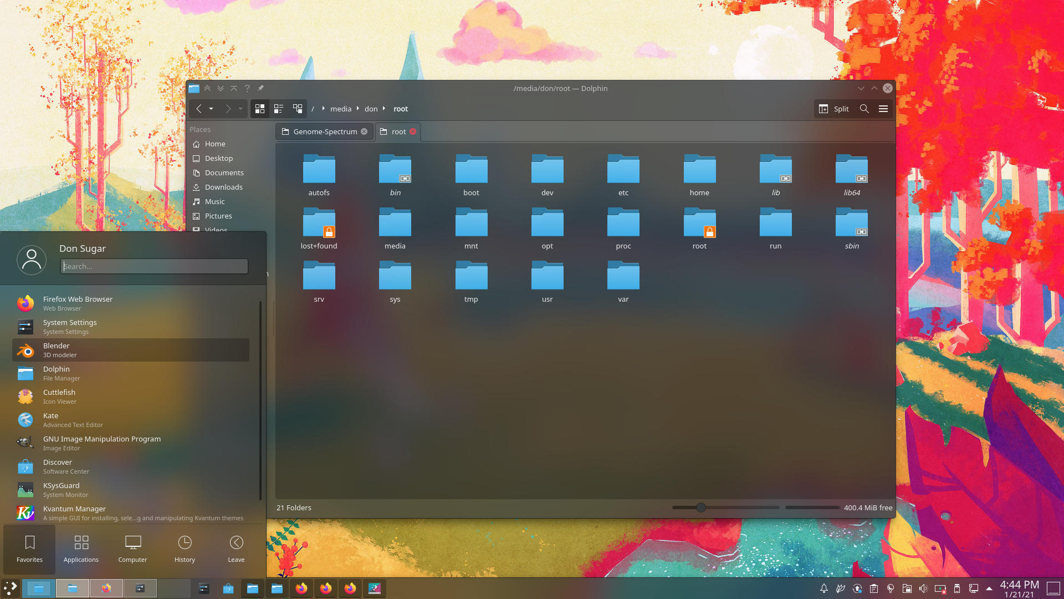The width and height of the screenshot is (1064, 599).
Task: Select the boot folder
Action: click(471, 174)
